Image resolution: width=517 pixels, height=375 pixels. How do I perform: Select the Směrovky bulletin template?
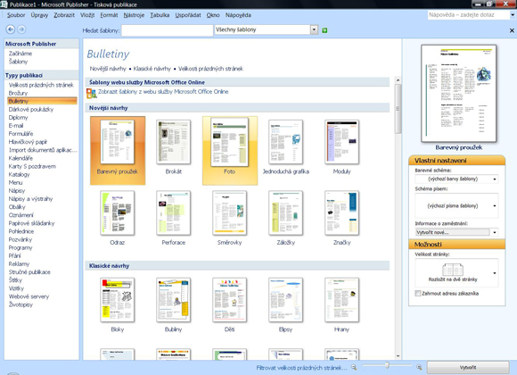coord(229,218)
